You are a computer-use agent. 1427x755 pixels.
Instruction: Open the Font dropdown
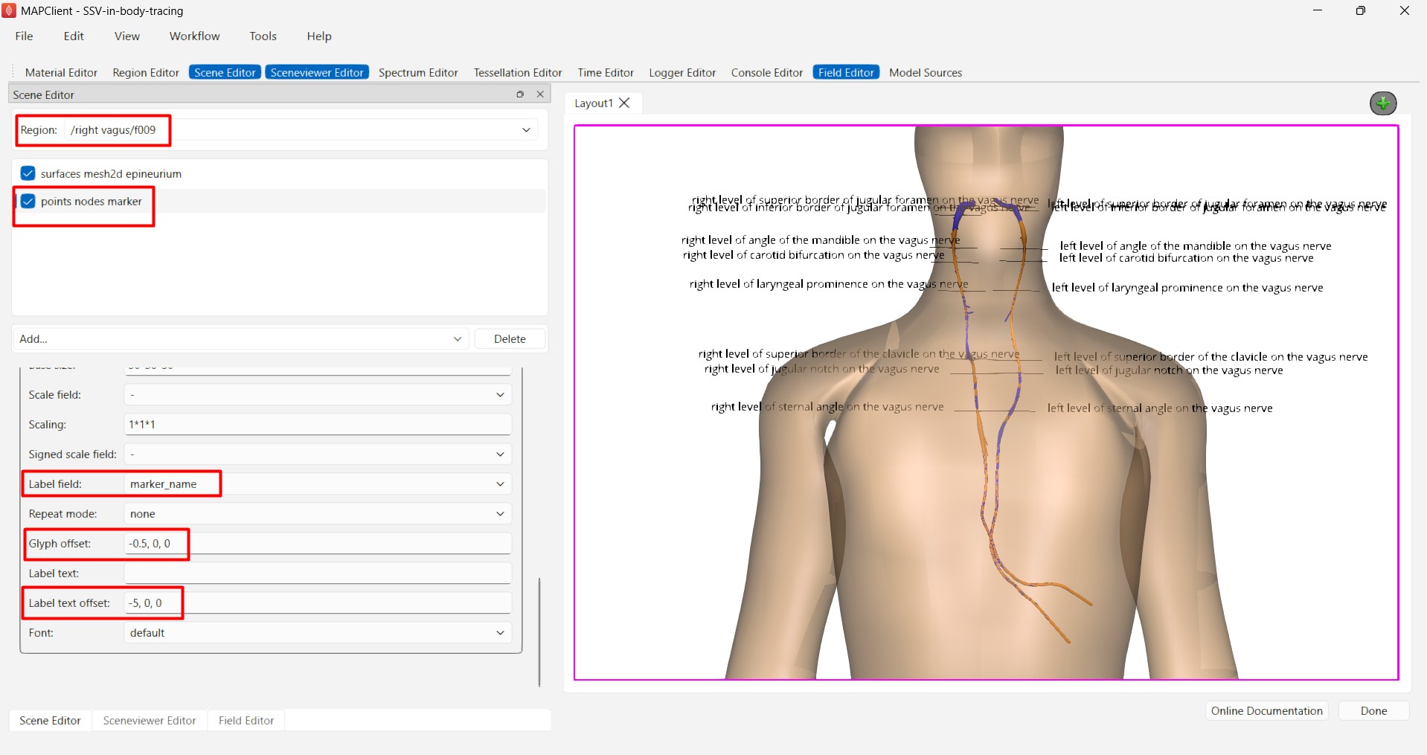(x=318, y=632)
